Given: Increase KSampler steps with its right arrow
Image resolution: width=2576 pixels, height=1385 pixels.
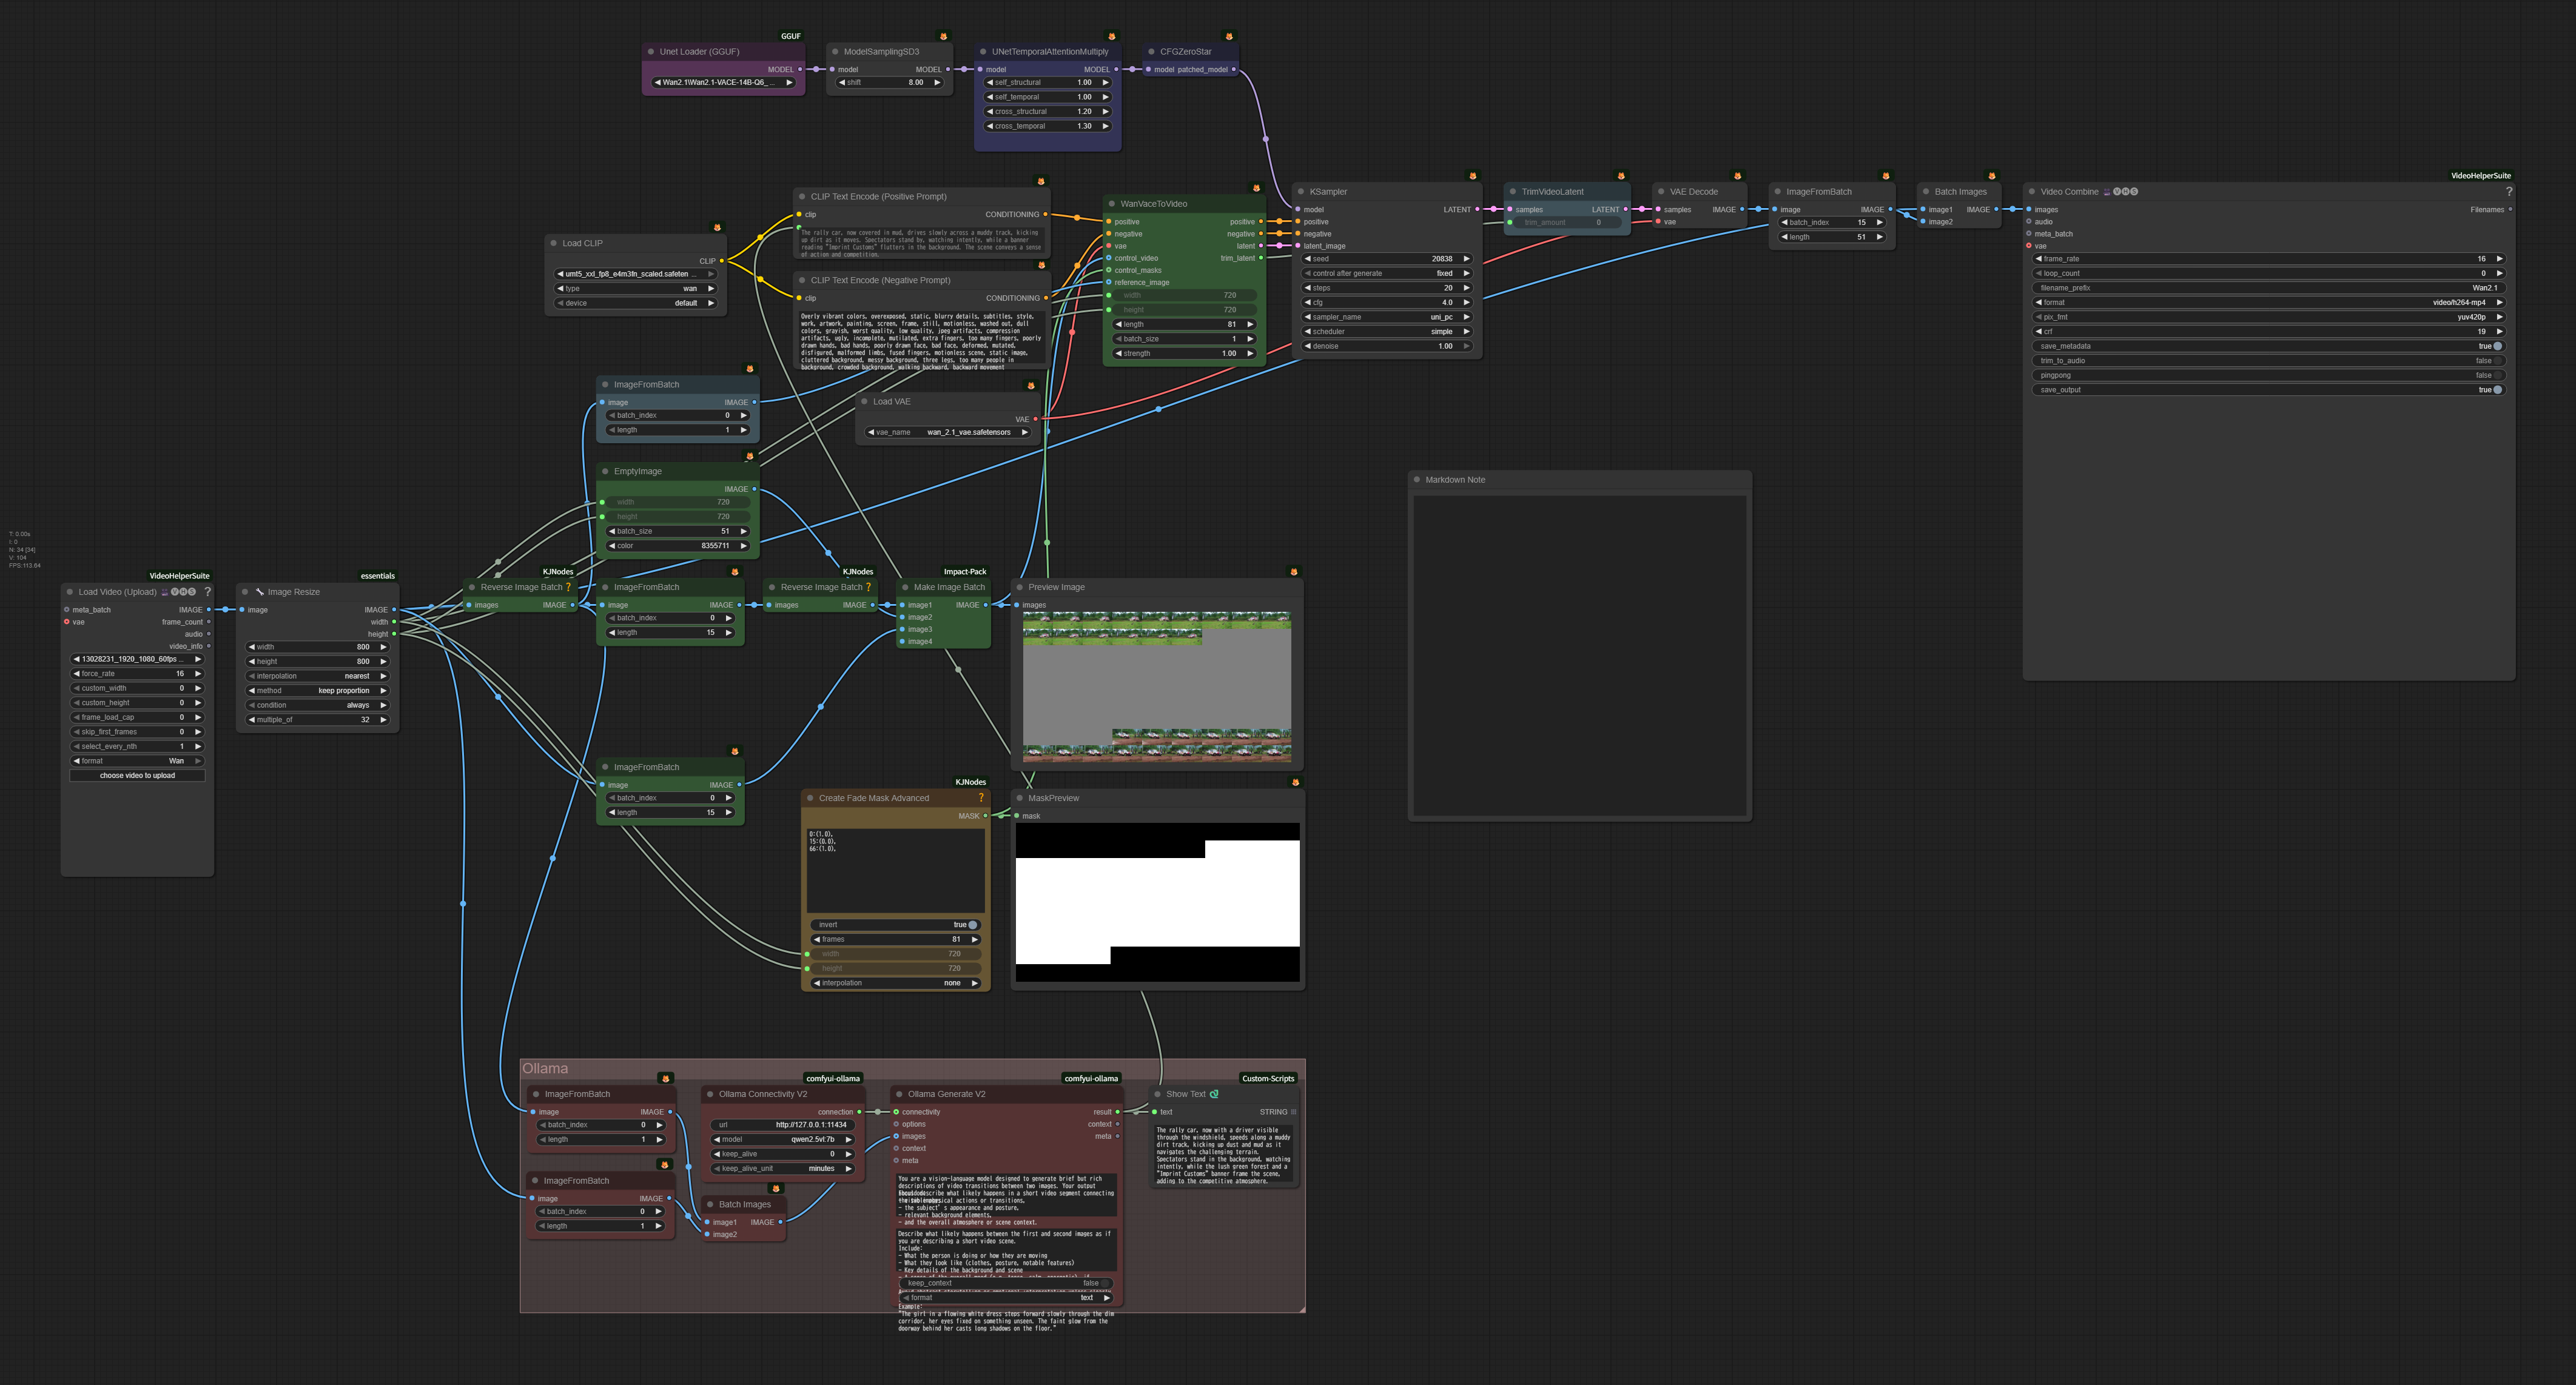Looking at the screenshot, I should pyautogui.click(x=1466, y=288).
